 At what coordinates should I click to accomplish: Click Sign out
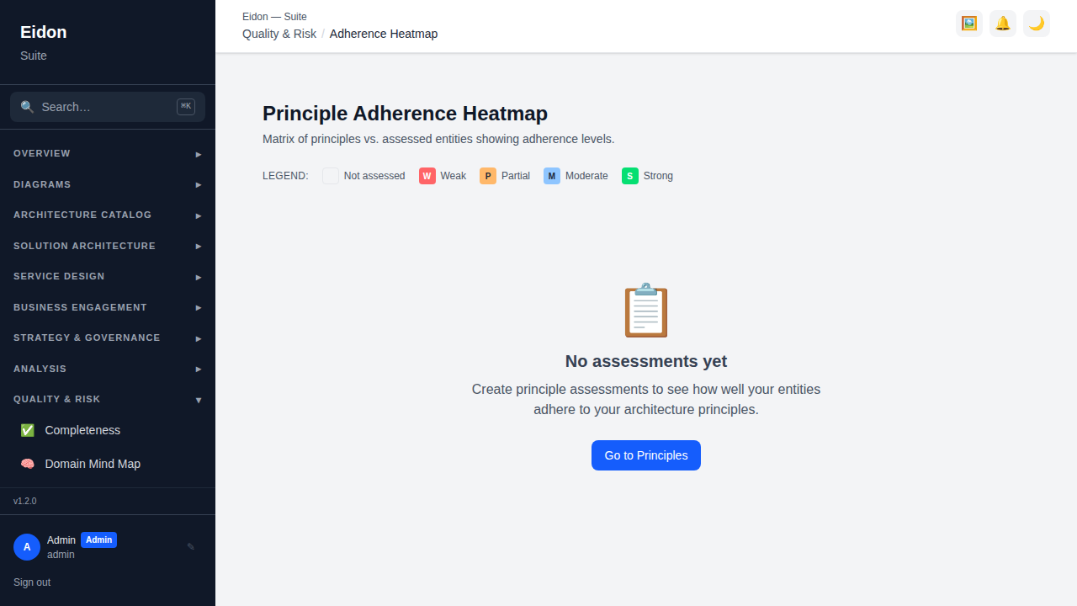[32, 582]
